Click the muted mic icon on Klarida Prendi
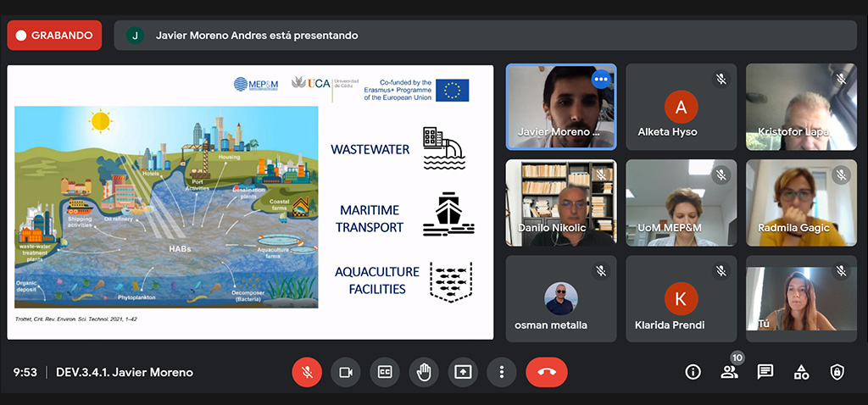 pos(721,271)
